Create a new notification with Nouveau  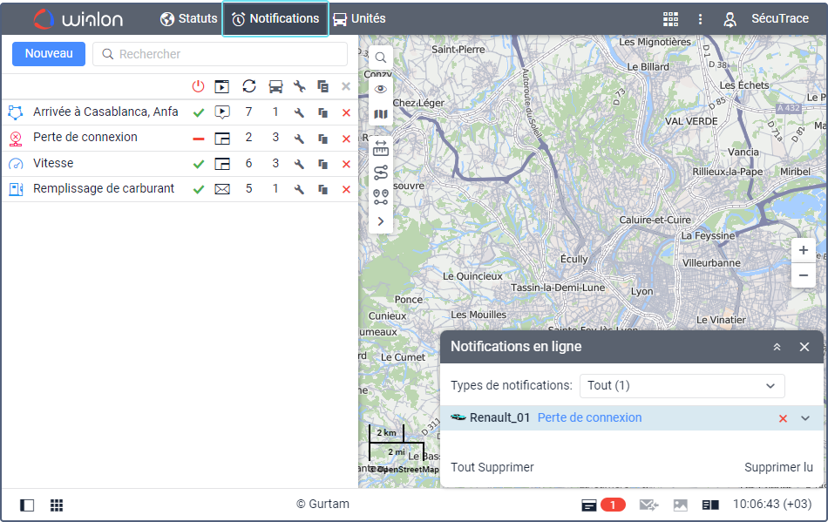pyautogui.click(x=49, y=54)
